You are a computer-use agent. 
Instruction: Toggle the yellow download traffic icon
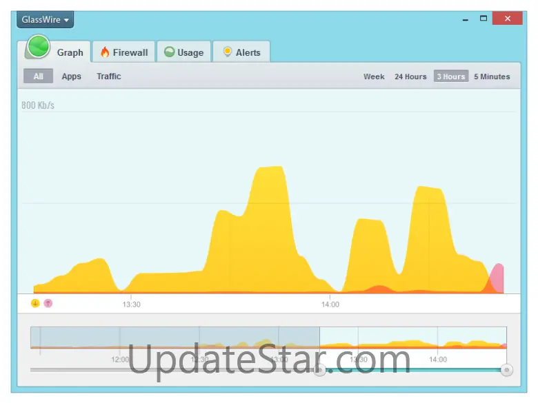click(35, 303)
